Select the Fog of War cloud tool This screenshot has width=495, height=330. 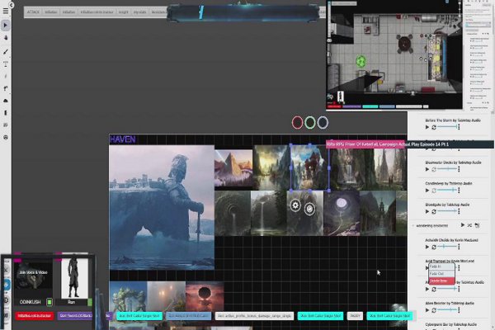point(6,101)
